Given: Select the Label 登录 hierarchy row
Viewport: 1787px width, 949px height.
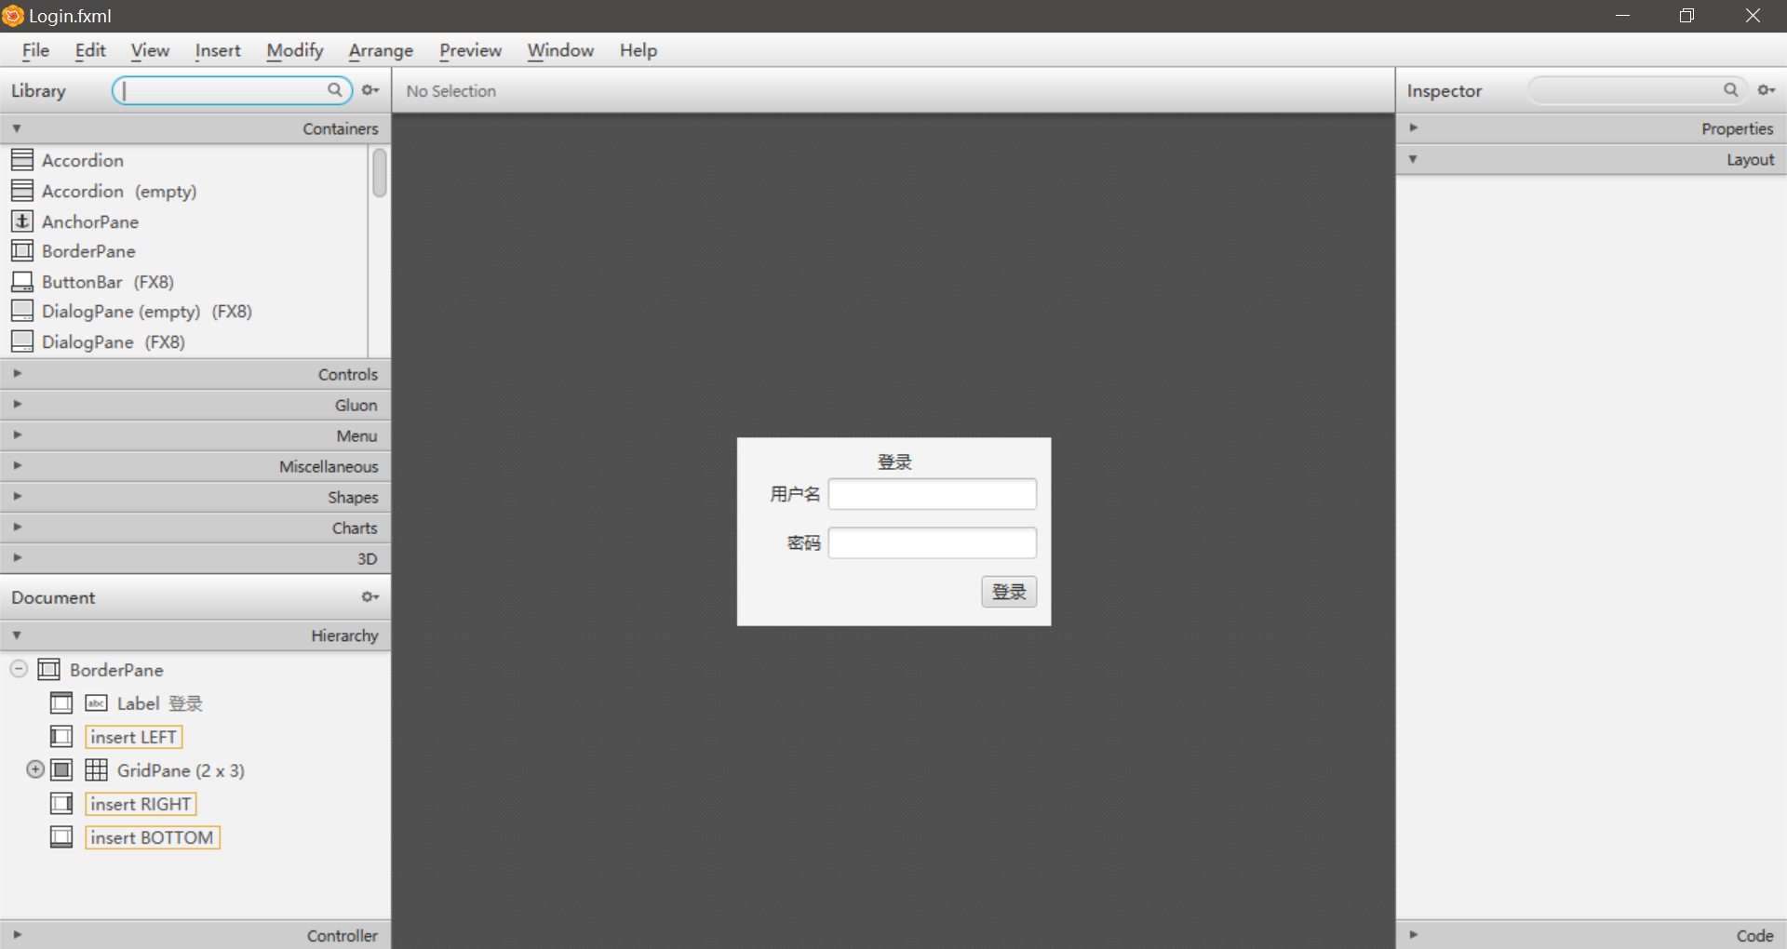Looking at the screenshot, I should [195, 703].
